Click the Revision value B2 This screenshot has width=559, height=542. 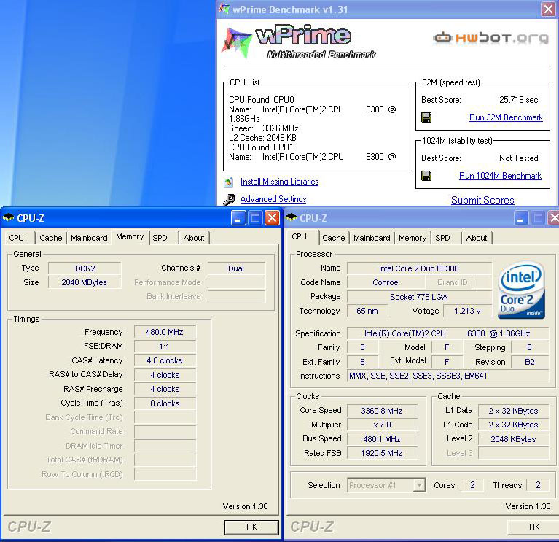tap(530, 362)
